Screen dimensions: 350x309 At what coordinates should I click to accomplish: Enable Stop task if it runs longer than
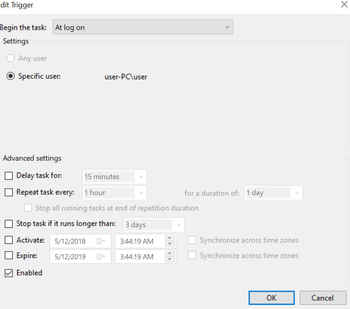(x=9, y=224)
